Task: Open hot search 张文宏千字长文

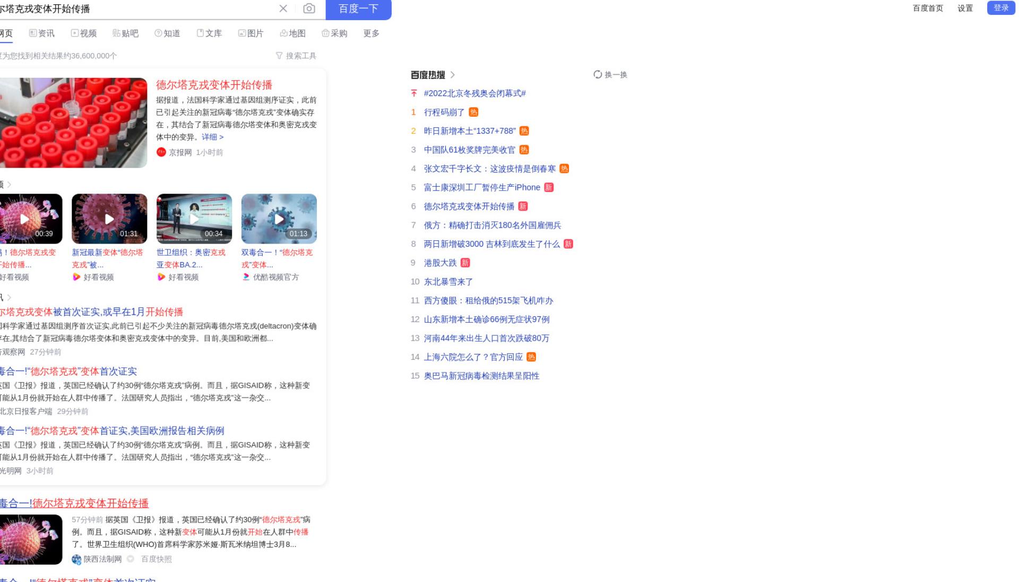Action: pyautogui.click(x=490, y=169)
